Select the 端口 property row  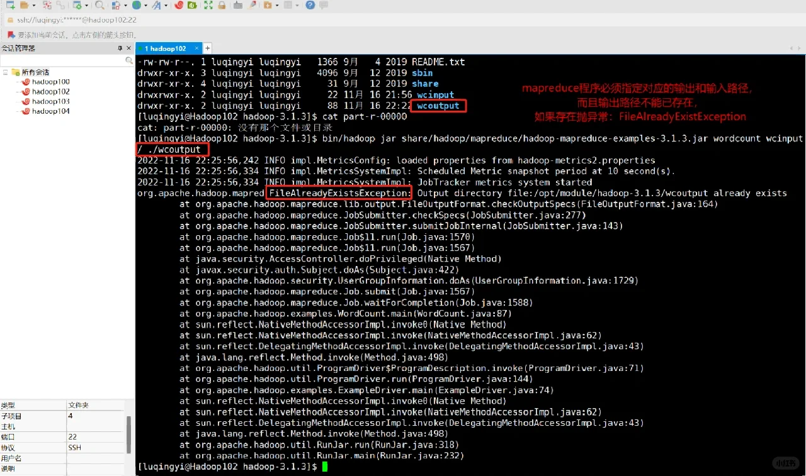62,437
